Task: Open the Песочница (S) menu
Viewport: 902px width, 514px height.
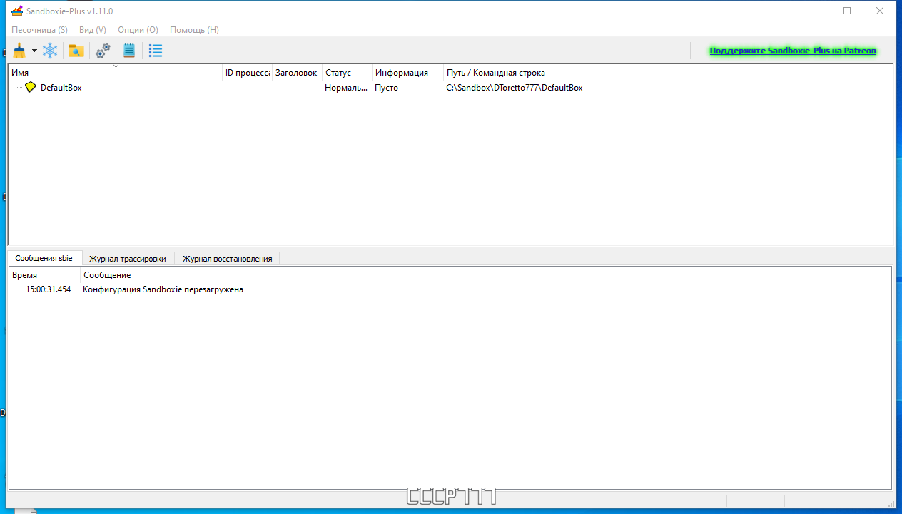Action: point(39,30)
